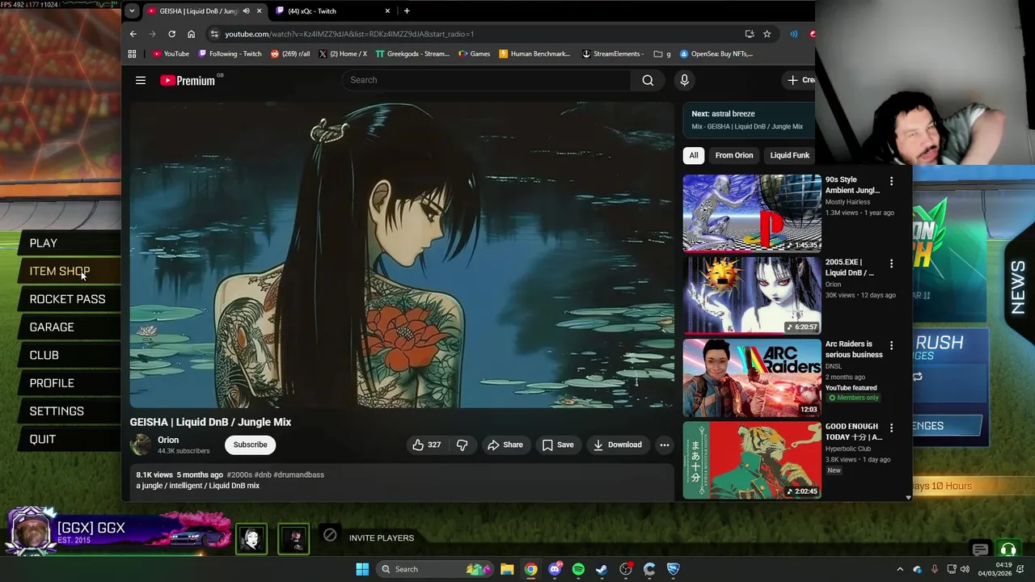Go back in Chrome

133,34
